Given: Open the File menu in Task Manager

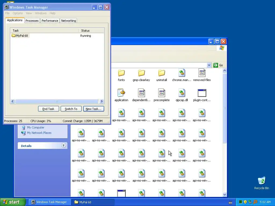Looking at the screenshot, I should pos(7,13).
